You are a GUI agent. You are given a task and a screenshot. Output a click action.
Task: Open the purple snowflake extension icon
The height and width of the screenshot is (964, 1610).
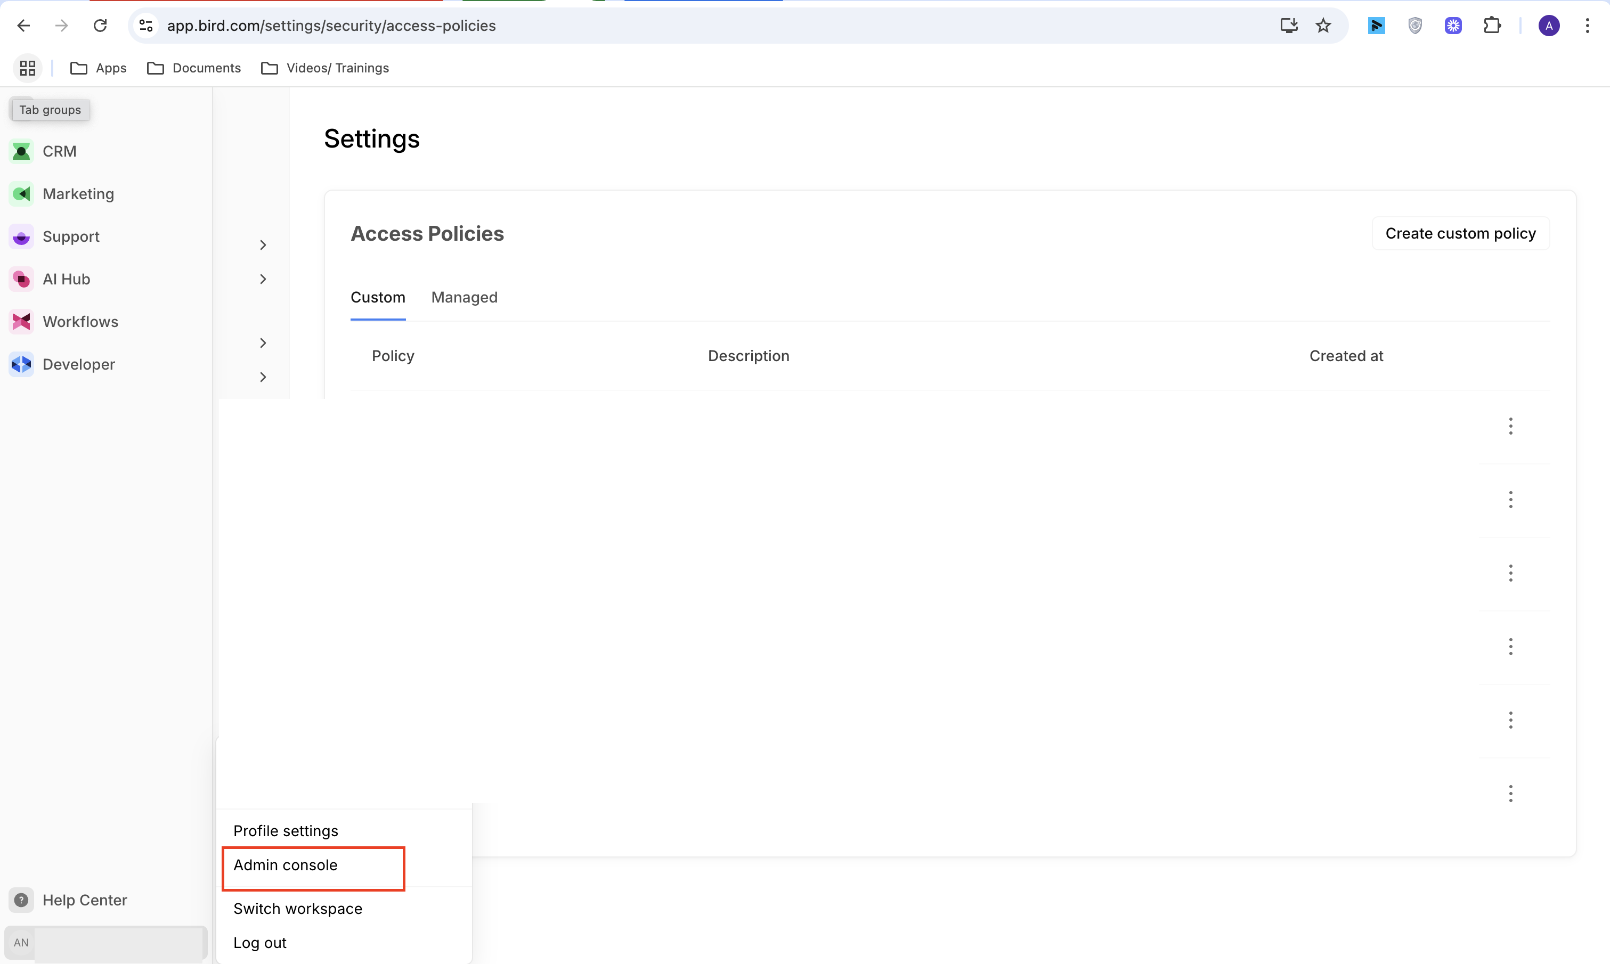point(1453,26)
